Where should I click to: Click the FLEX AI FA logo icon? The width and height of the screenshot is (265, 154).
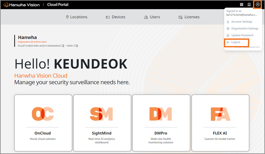[x=220, y=114]
